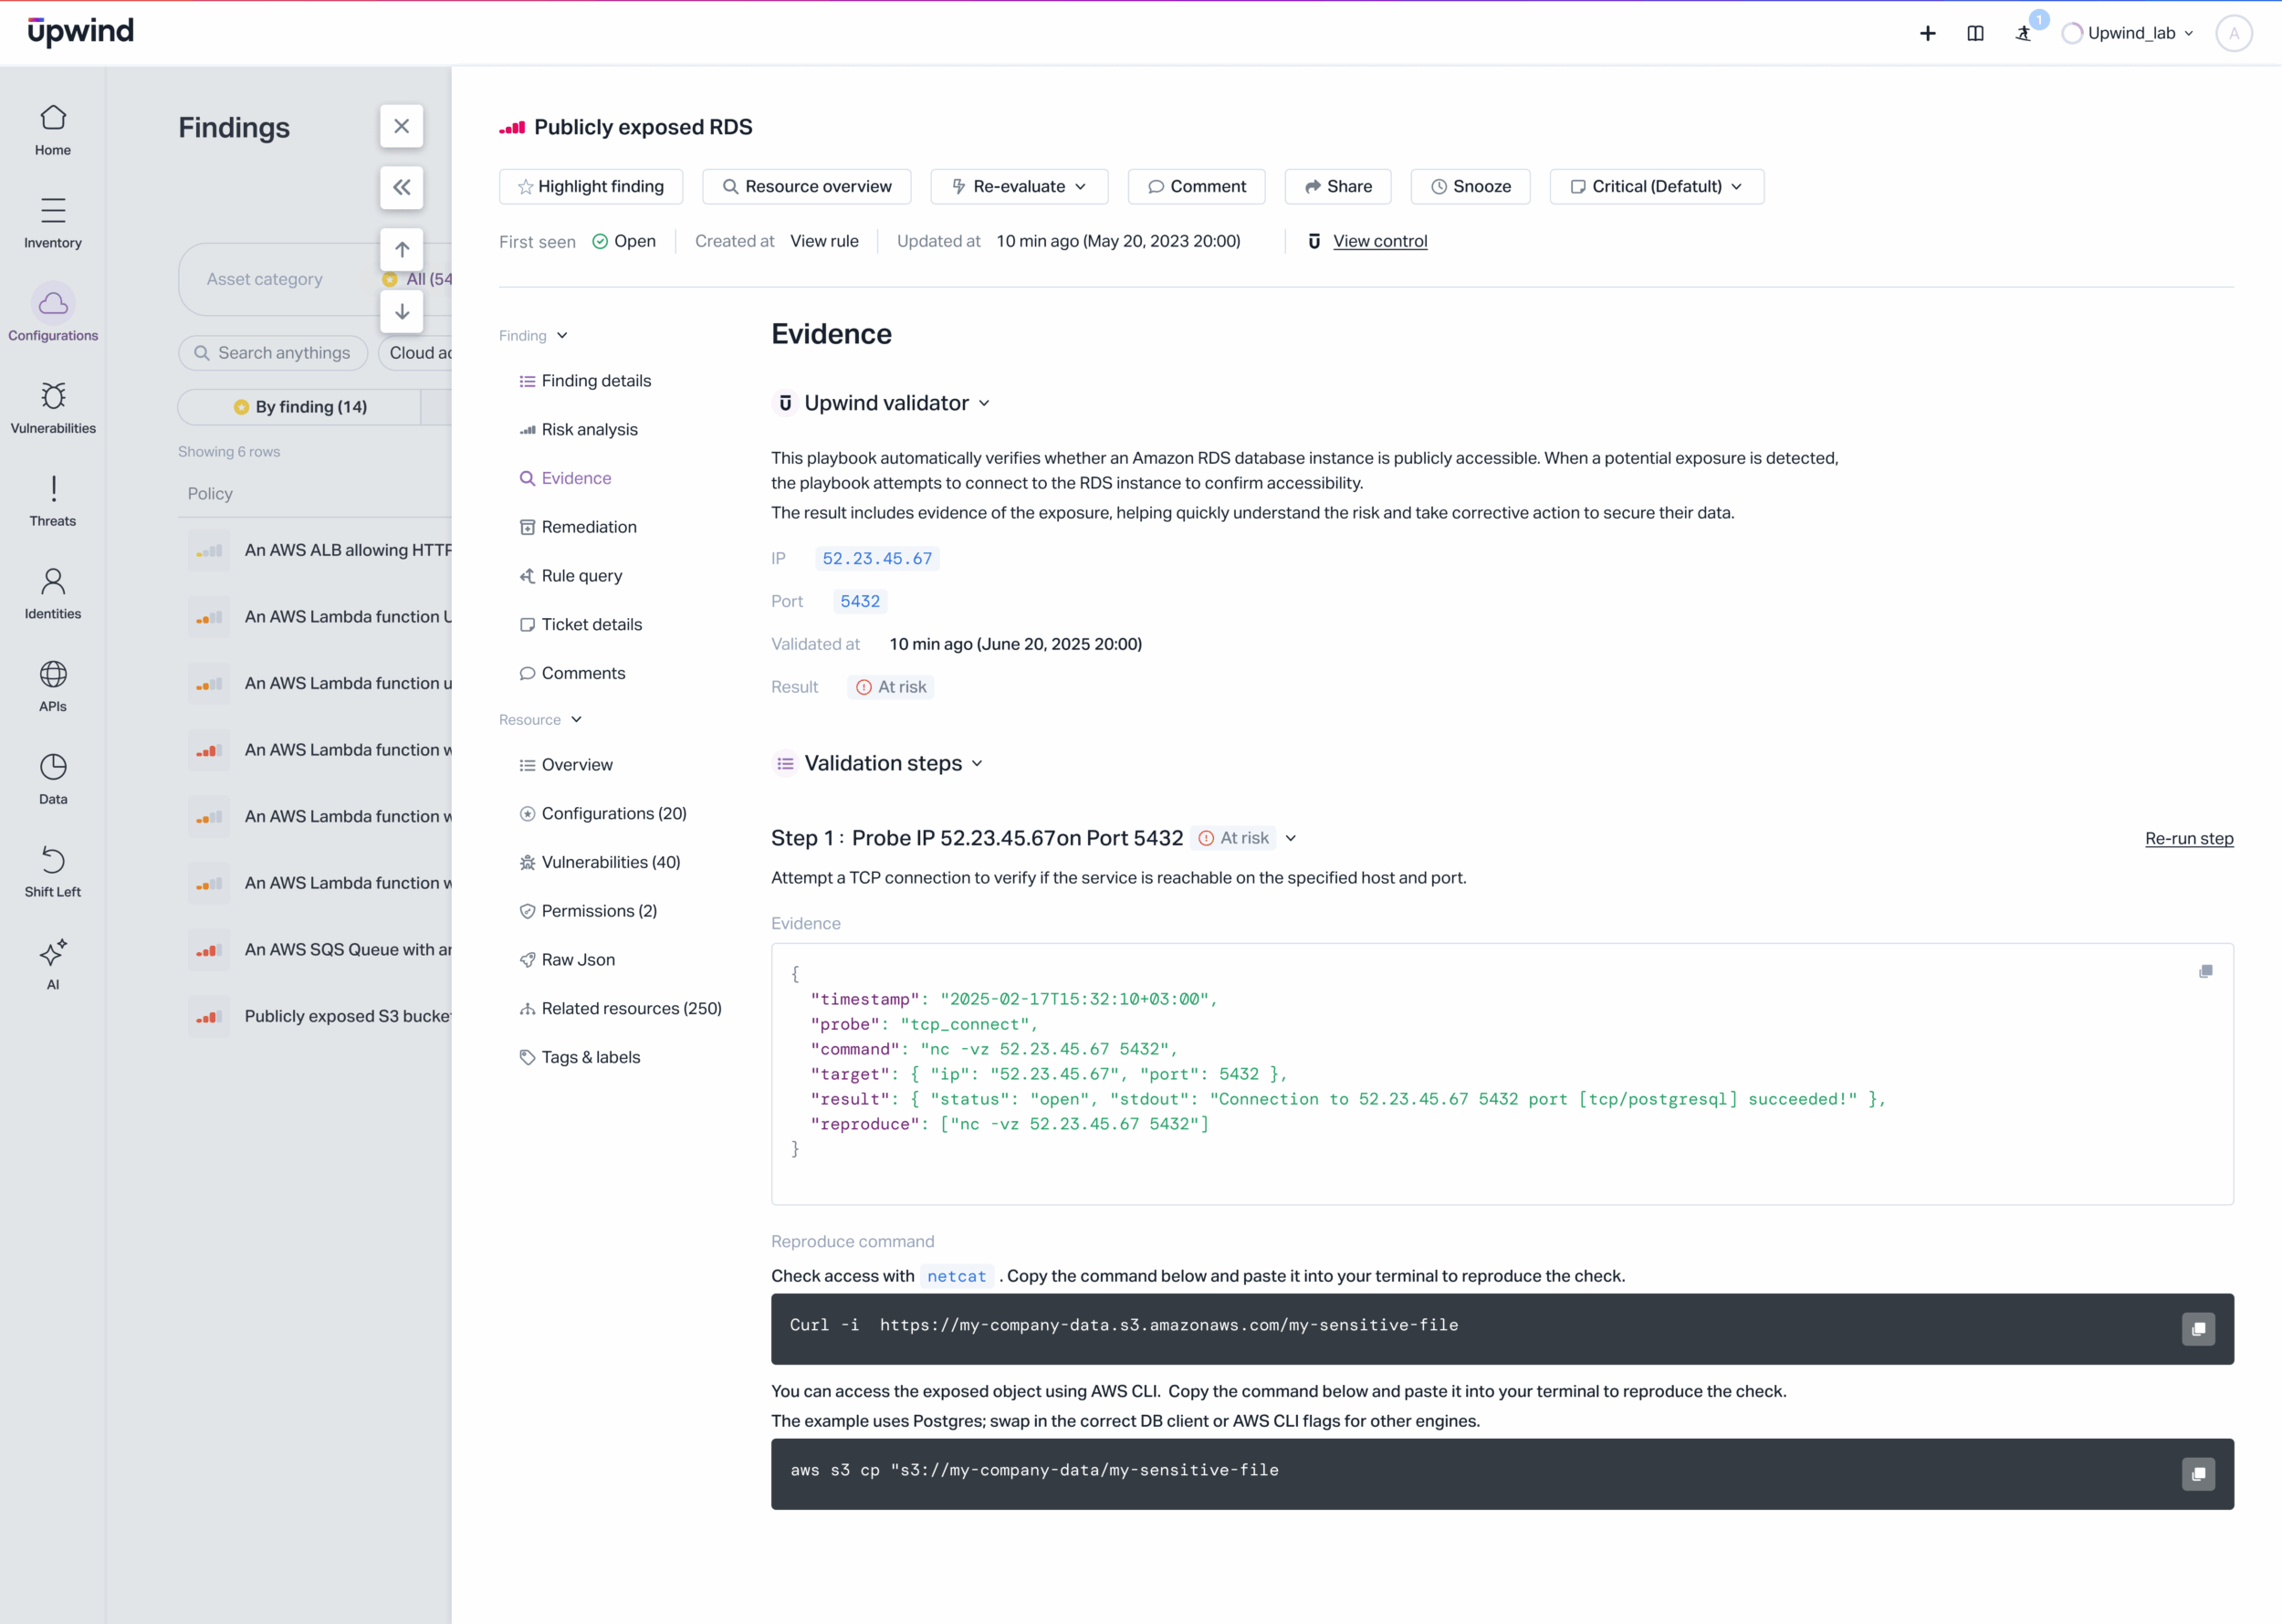Viewport: 2282px width, 1624px height.
Task: Copy the evidence JSON block
Action: (2205, 971)
